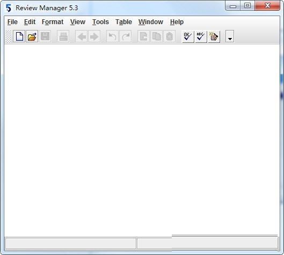Image resolution: width=284 pixels, height=255 pixels.
Task: Click the Save floppy disk icon
Action: (x=45, y=36)
